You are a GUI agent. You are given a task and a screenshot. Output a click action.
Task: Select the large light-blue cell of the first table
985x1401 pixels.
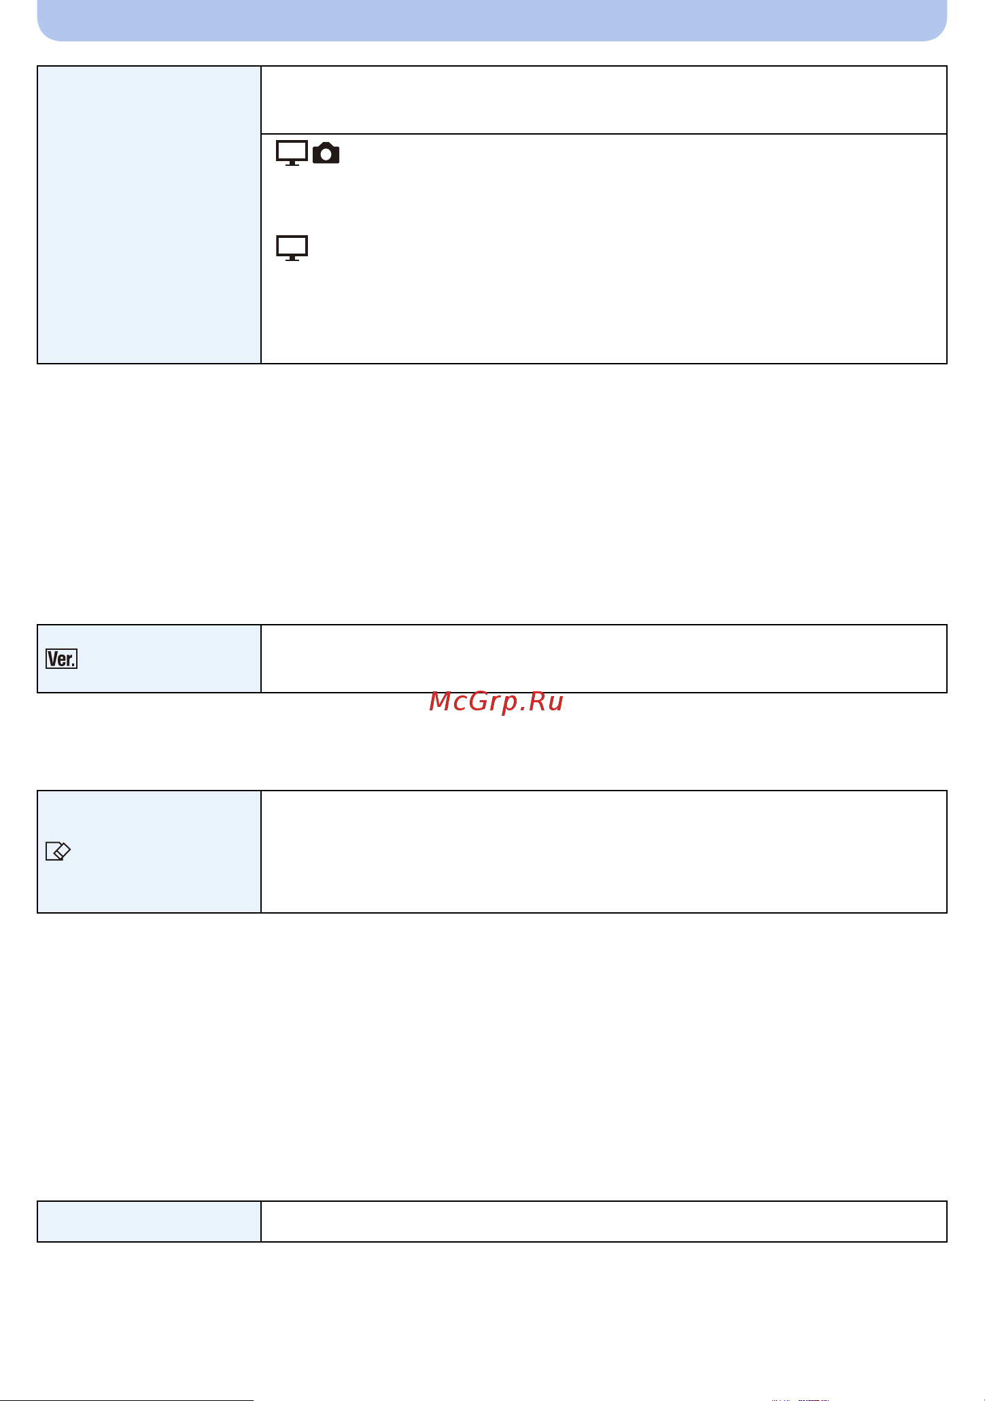tap(150, 215)
